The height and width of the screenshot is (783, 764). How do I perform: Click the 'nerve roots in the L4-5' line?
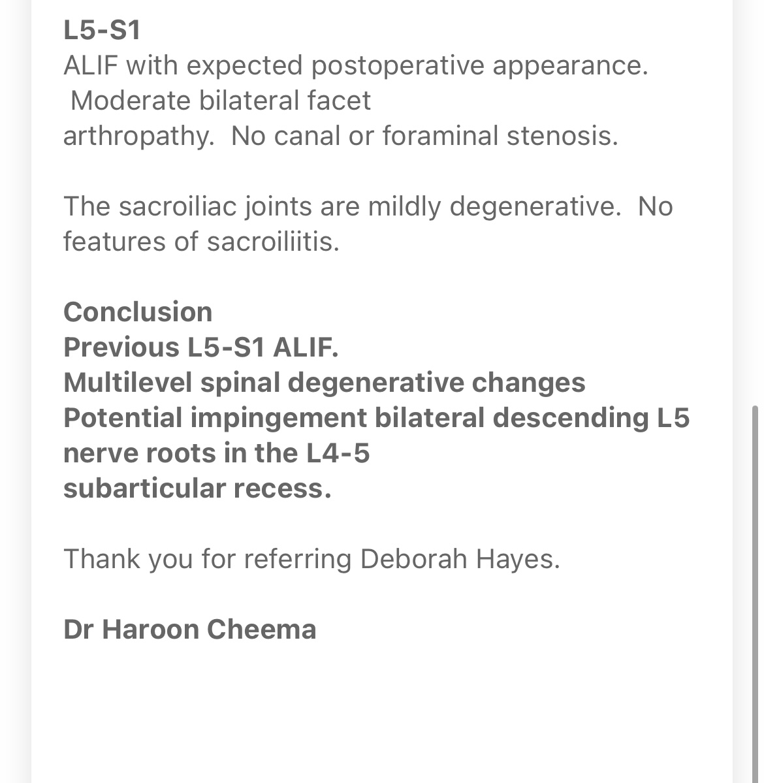point(216,453)
